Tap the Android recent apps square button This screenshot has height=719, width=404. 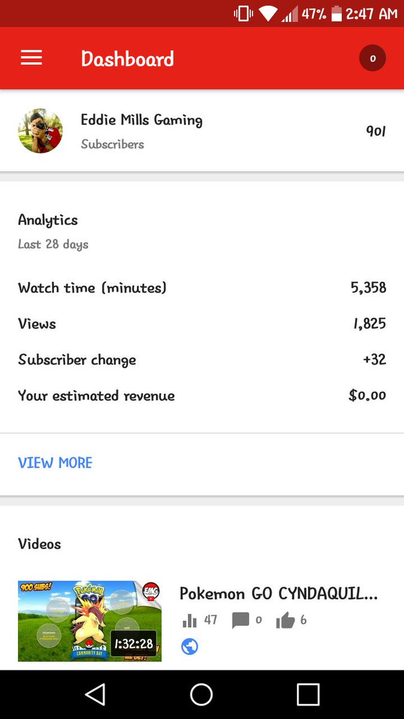(308, 694)
